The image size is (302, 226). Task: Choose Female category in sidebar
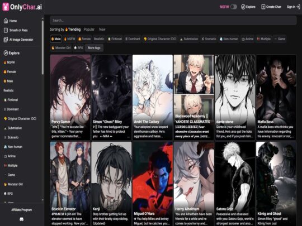(10, 71)
